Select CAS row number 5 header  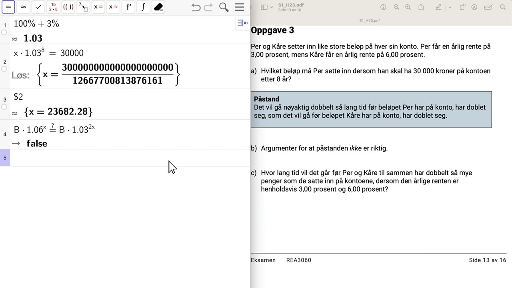(5, 158)
